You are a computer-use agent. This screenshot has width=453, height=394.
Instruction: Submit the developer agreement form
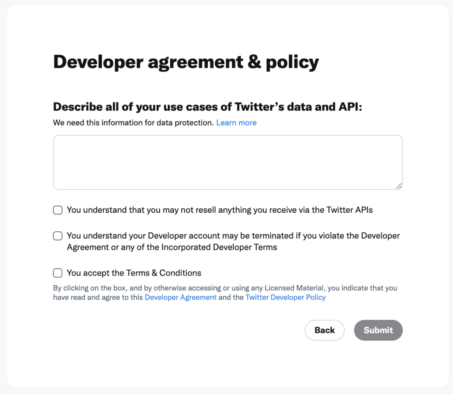pyautogui.click(x=378, y=330)
